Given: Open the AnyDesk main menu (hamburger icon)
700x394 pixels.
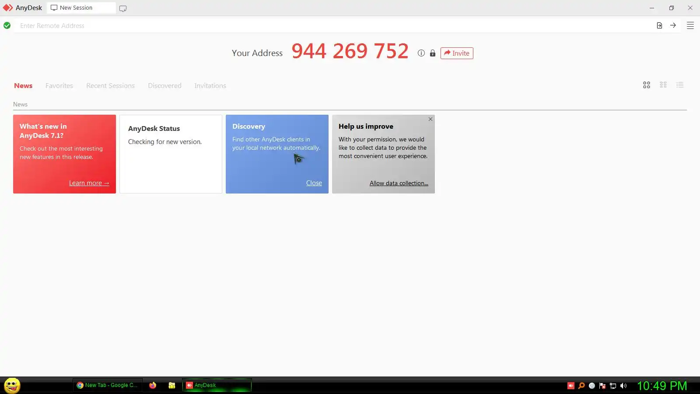Looking at the screenshot, I should click(690, 25).
